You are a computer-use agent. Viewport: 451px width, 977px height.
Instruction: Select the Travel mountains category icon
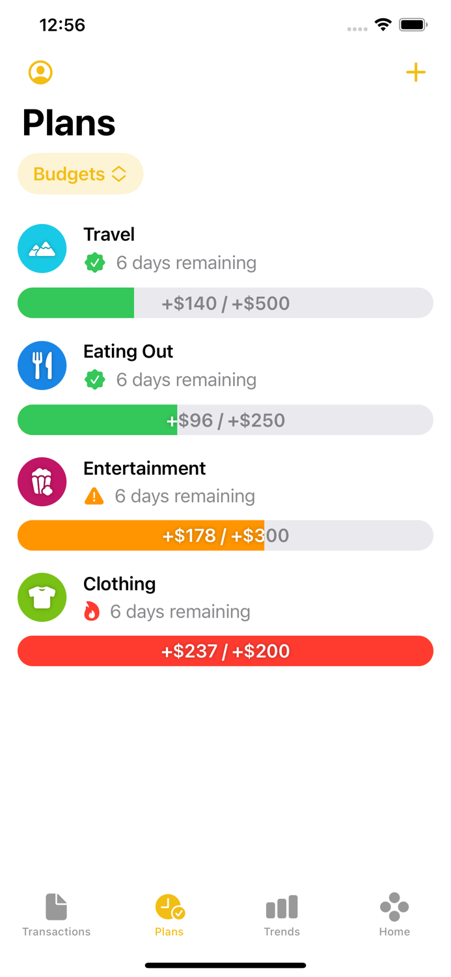42,248
